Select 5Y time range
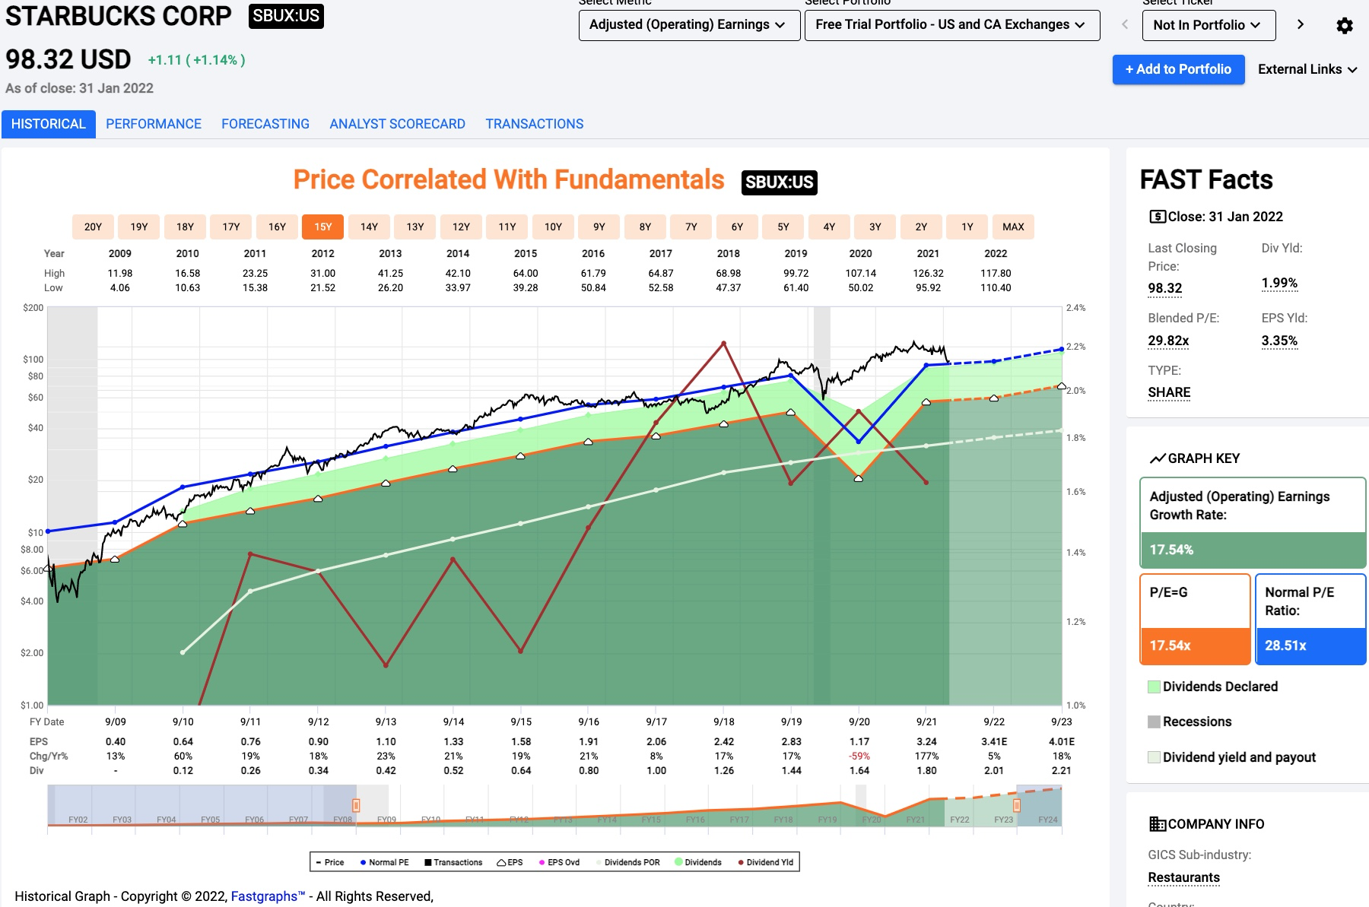The image size is (1369, 907). click(x=783, y=227)
